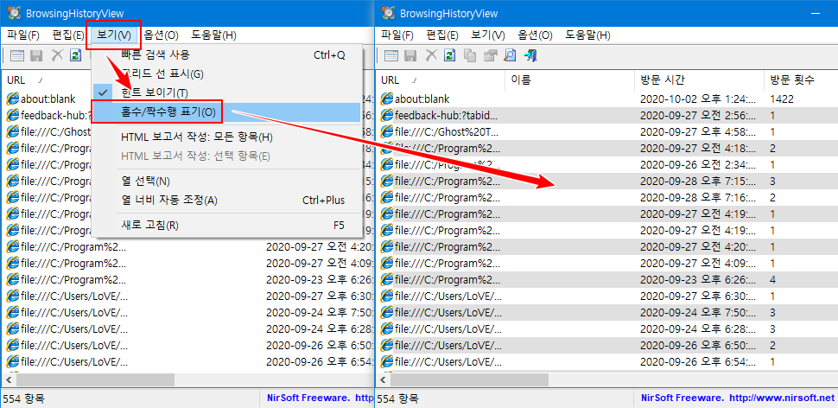838x408 pixels.
Task: Choose HTML 보고서 작성: 모든 항목(H)
Action: click(x=227, y=137)
